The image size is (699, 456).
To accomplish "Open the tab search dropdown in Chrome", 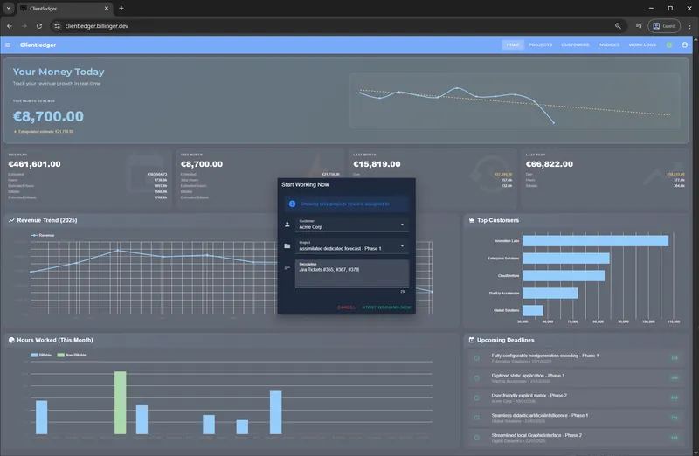I will (8, 8).
